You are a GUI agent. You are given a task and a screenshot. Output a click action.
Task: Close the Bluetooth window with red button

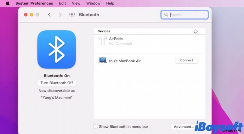tap(26, 15)
